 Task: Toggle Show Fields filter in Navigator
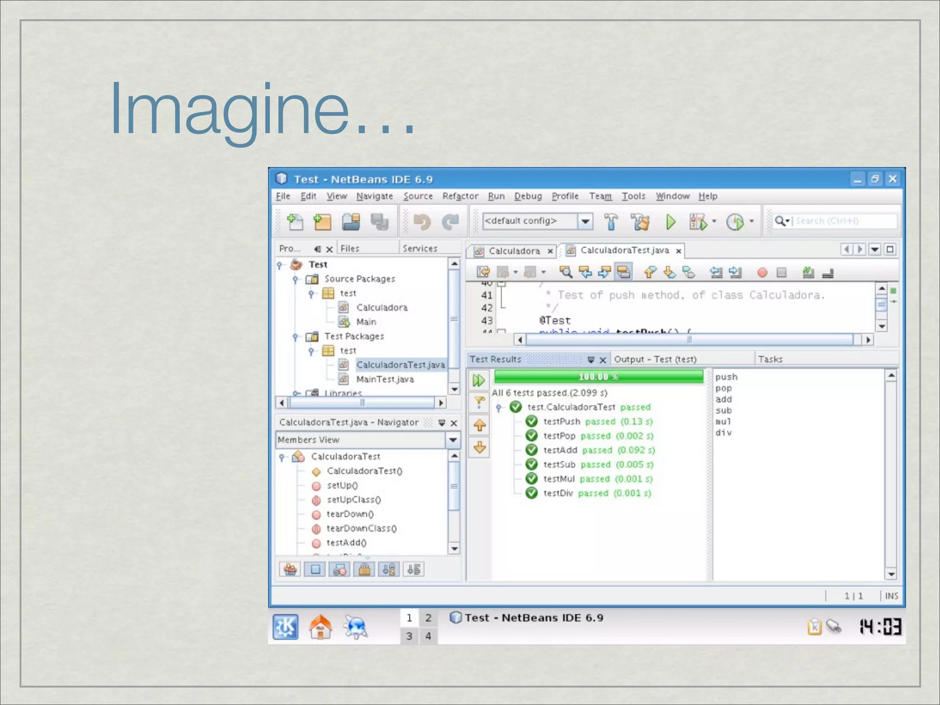click(x=315, y=570)
